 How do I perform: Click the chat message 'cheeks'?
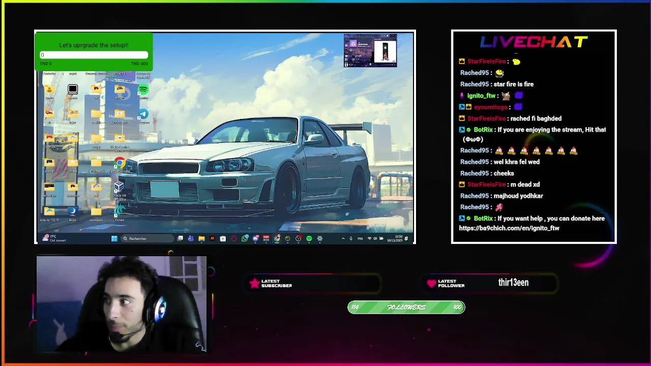504,173
